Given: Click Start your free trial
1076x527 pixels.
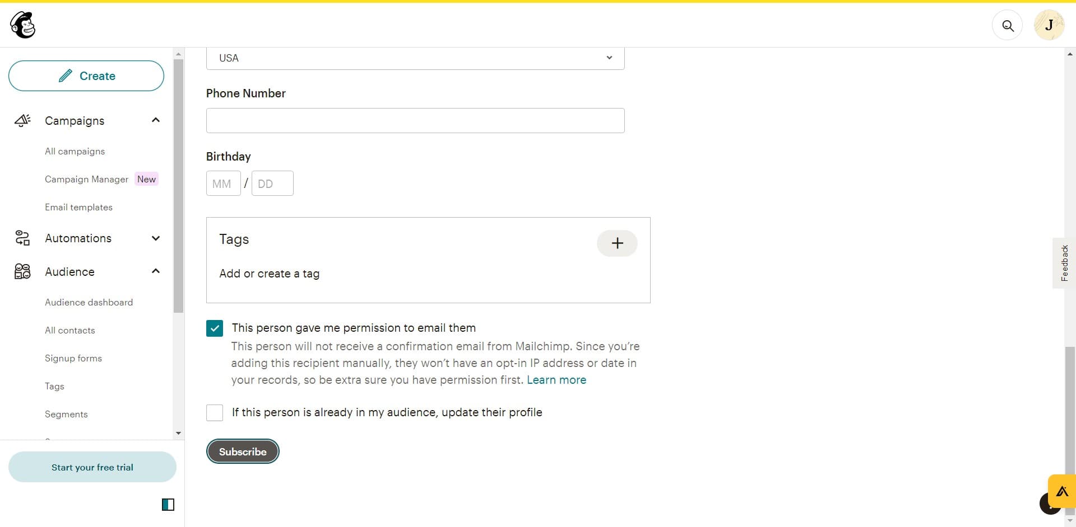Looking at the screenshot, I should 91,467.
